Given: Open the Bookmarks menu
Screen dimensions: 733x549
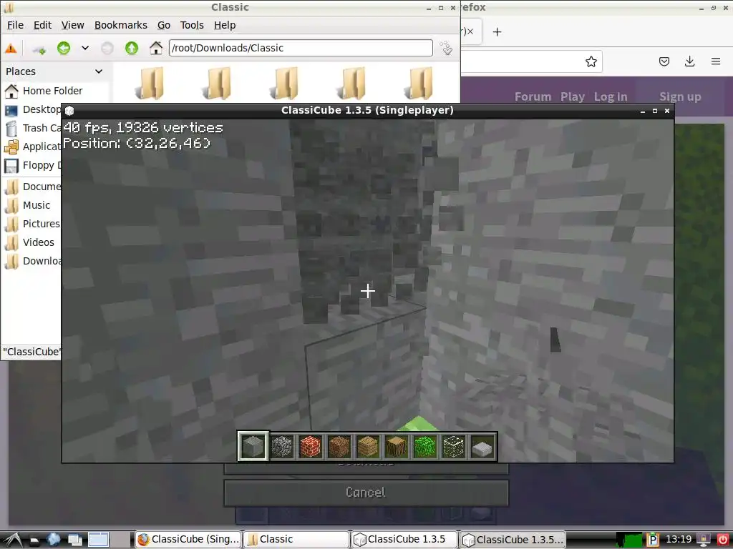Looking at the screenshot, I should (x=120, y=25).
